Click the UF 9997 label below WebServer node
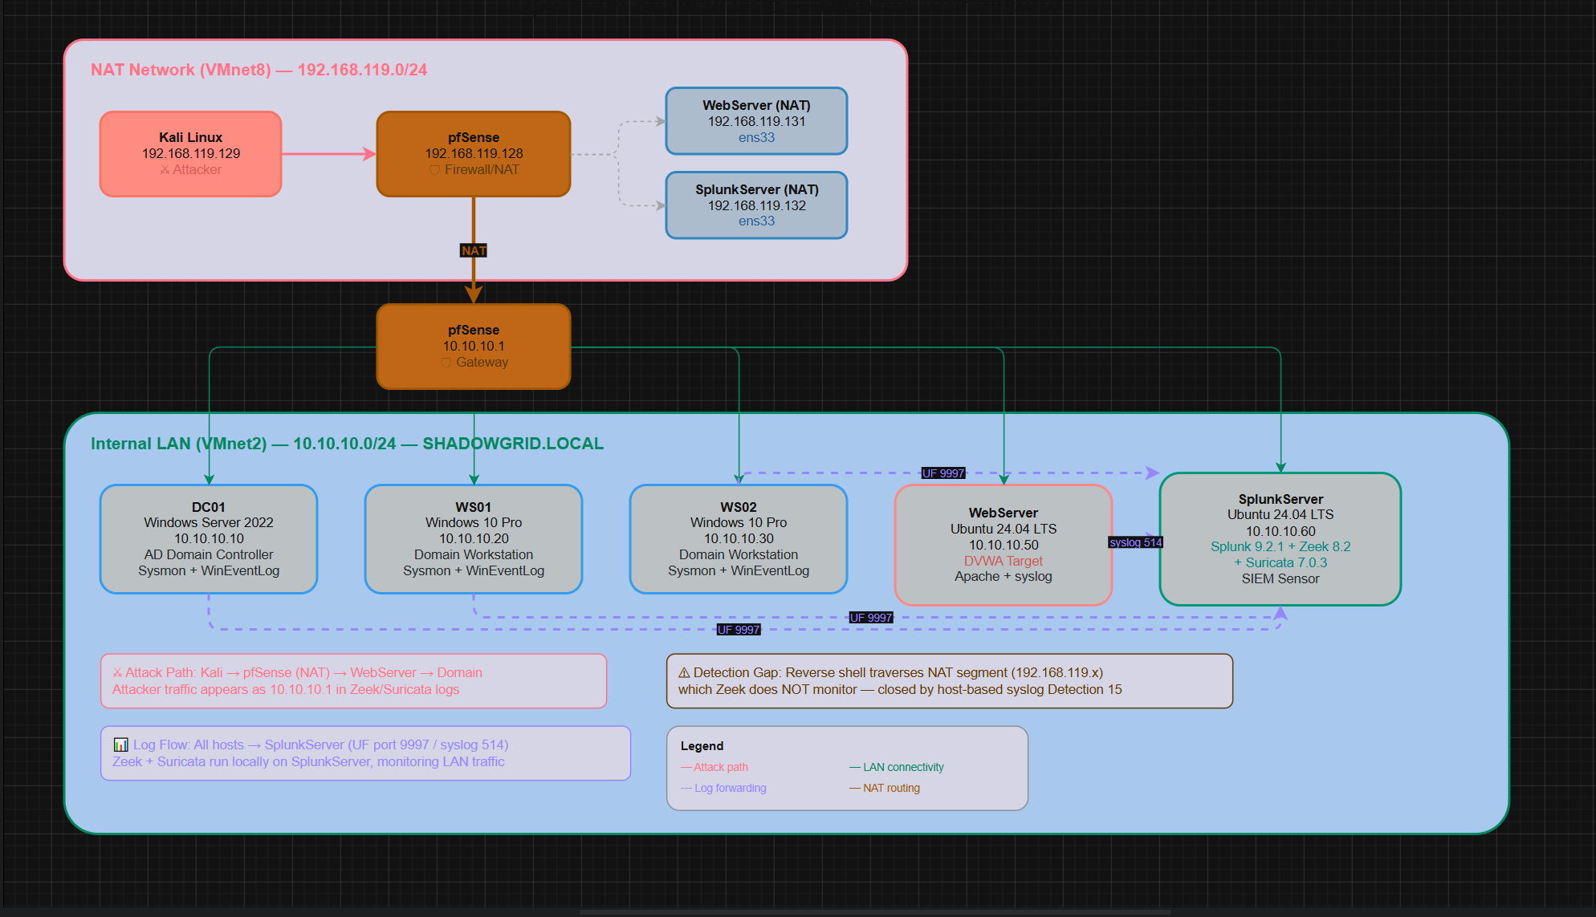1596x917 pixels. pos(871,618)
